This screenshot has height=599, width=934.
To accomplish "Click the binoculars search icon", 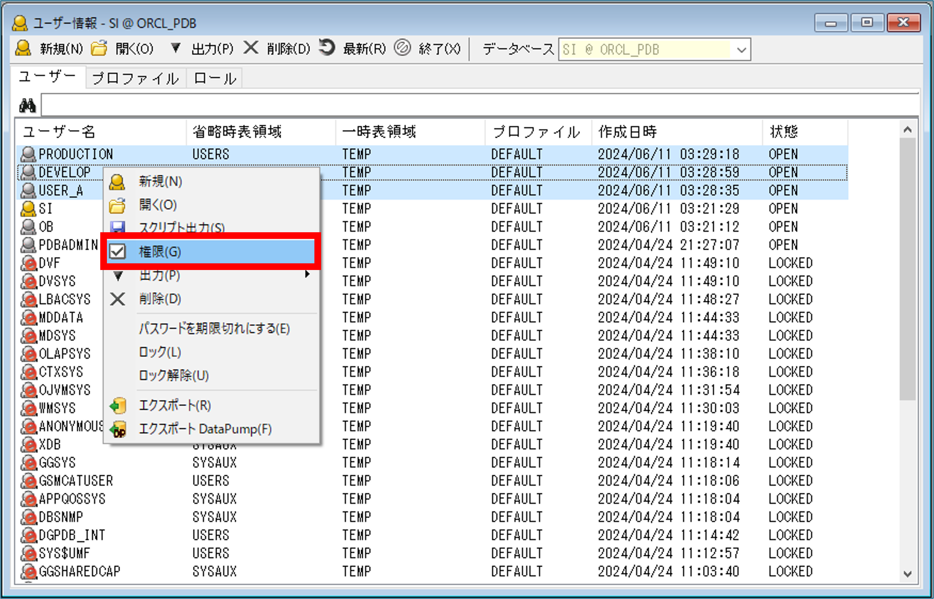I will click(27, 105).
